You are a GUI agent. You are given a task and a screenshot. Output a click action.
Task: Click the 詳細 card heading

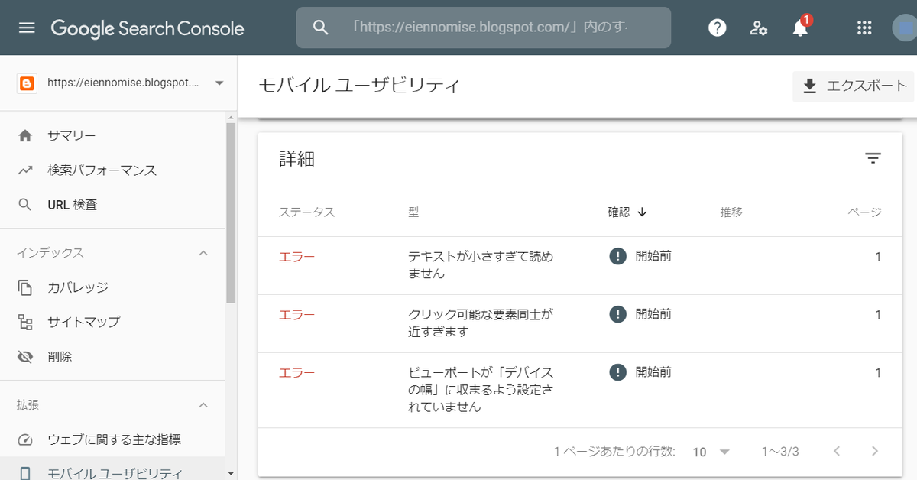click(x=297, y=159)
